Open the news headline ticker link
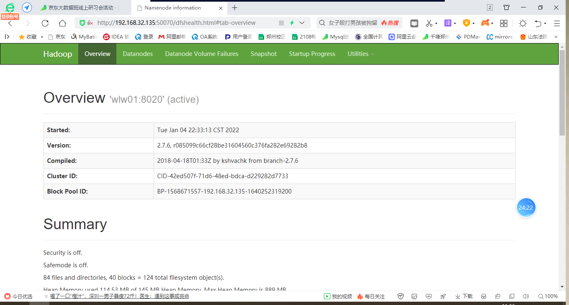 [x=120, y=296]
